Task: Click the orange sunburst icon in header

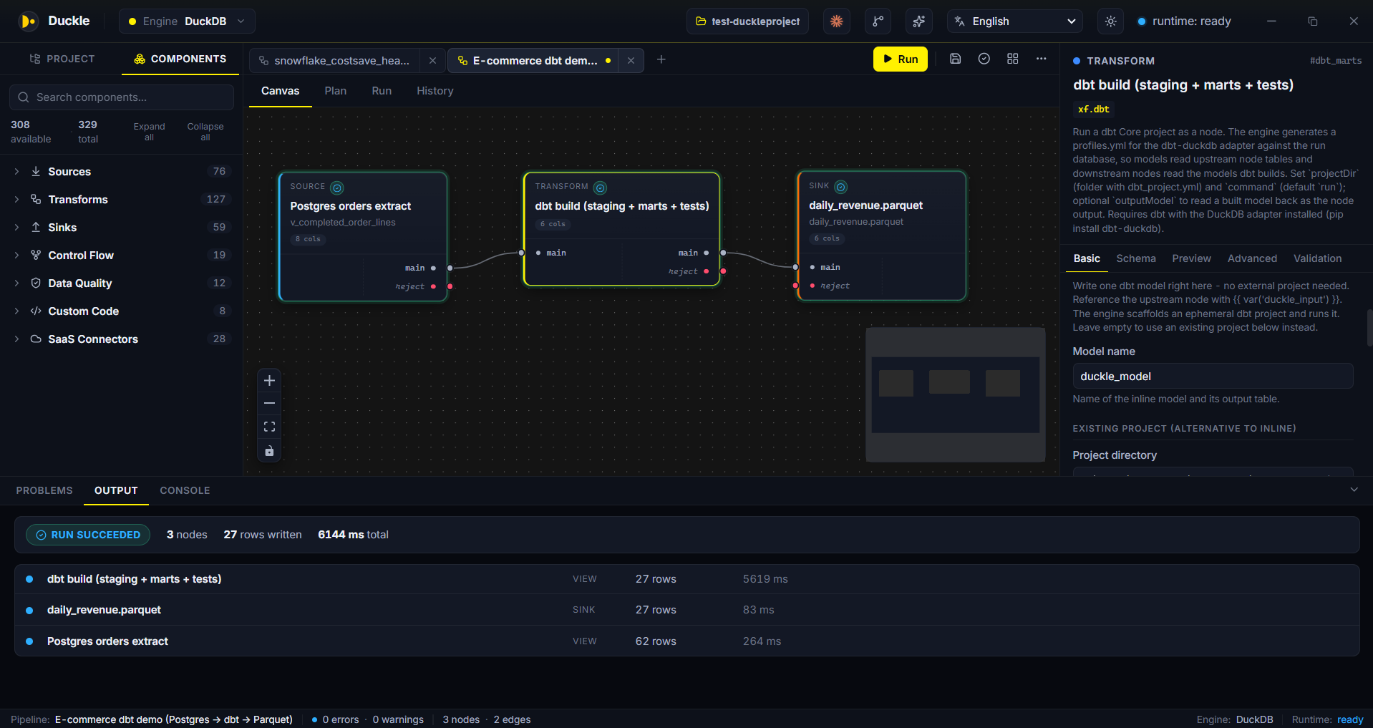Action: [836, 21]
